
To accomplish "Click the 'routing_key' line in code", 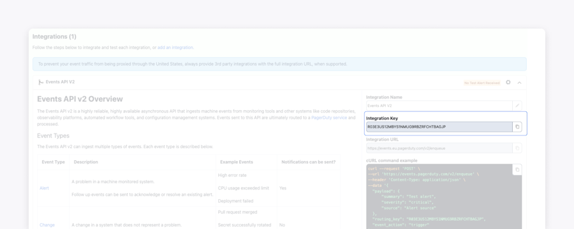I will (x=429, y=219).
